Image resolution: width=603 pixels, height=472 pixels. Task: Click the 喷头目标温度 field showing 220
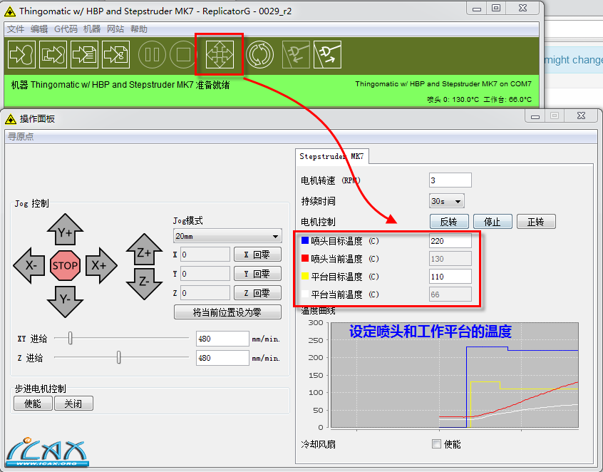pos(450,241)
